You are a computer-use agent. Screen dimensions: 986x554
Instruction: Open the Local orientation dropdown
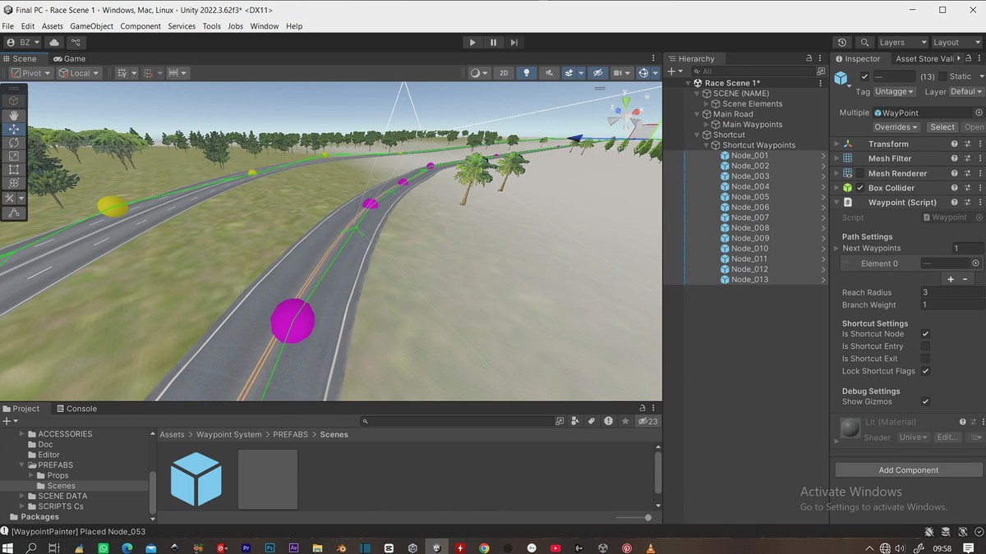click(79, 73)
